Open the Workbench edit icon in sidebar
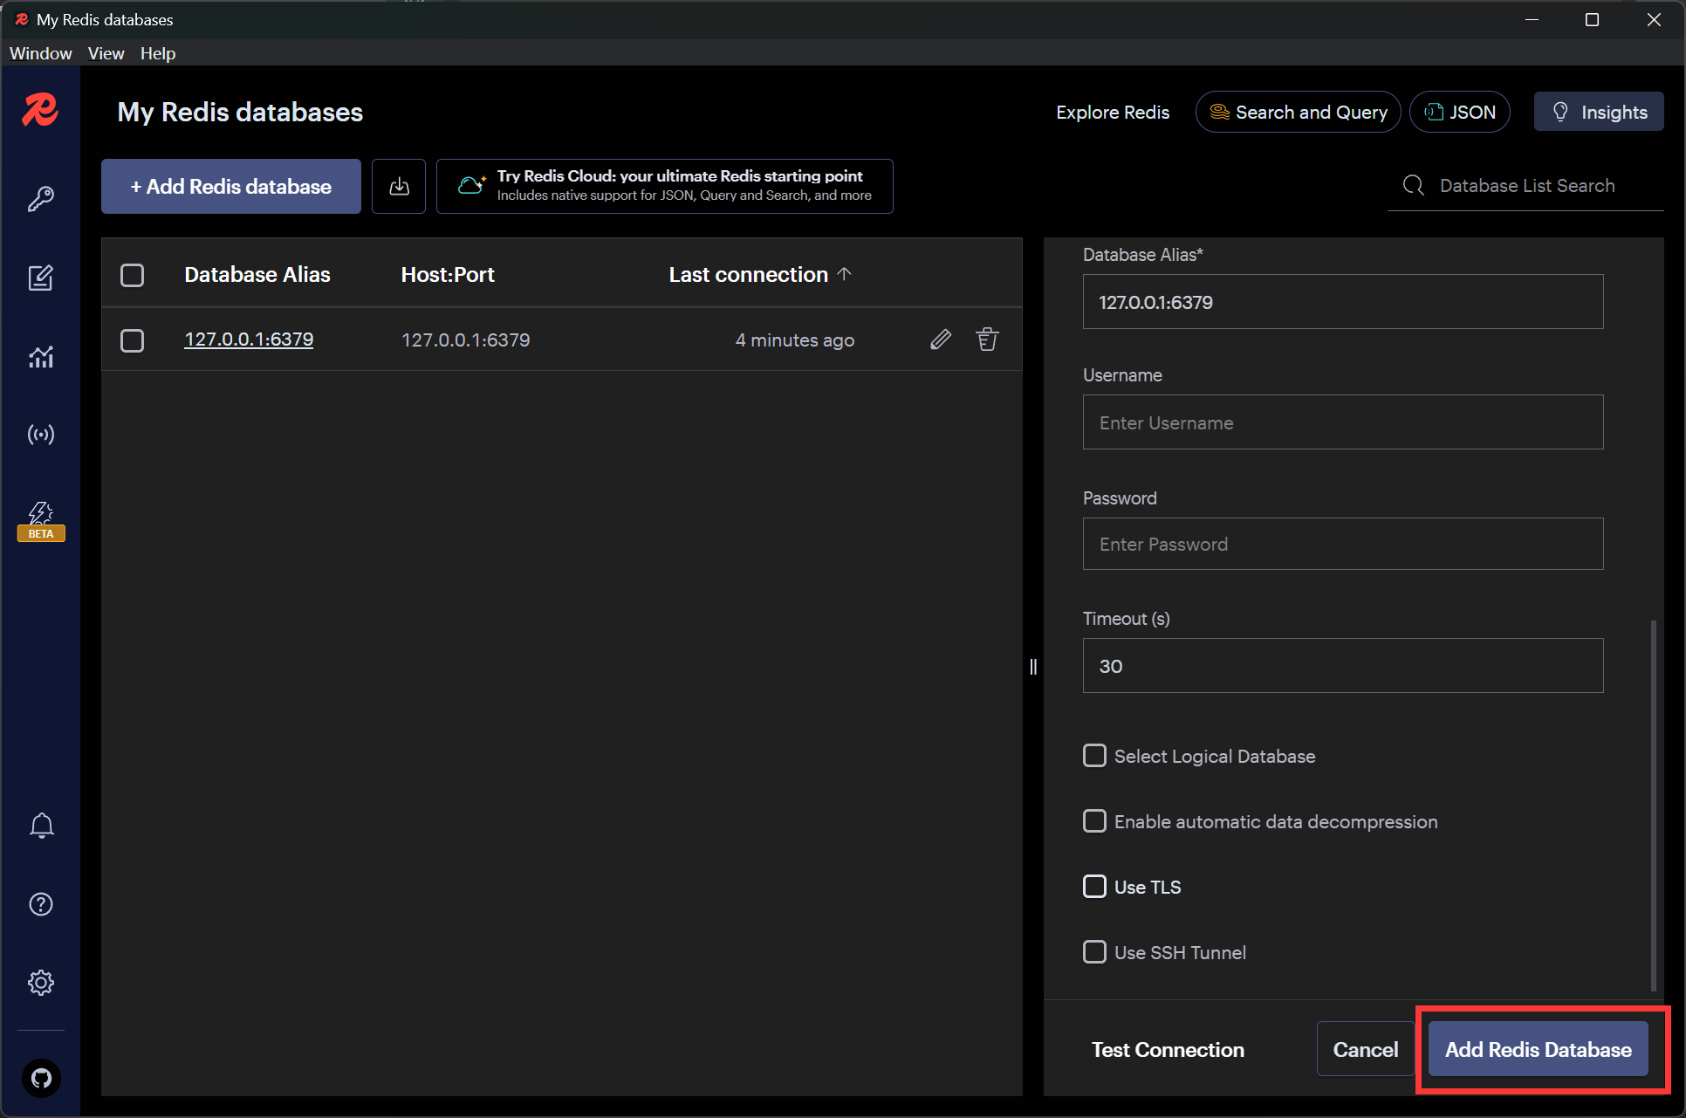This screenshot has width=1686, height=1118. click(x=41, y=278)
